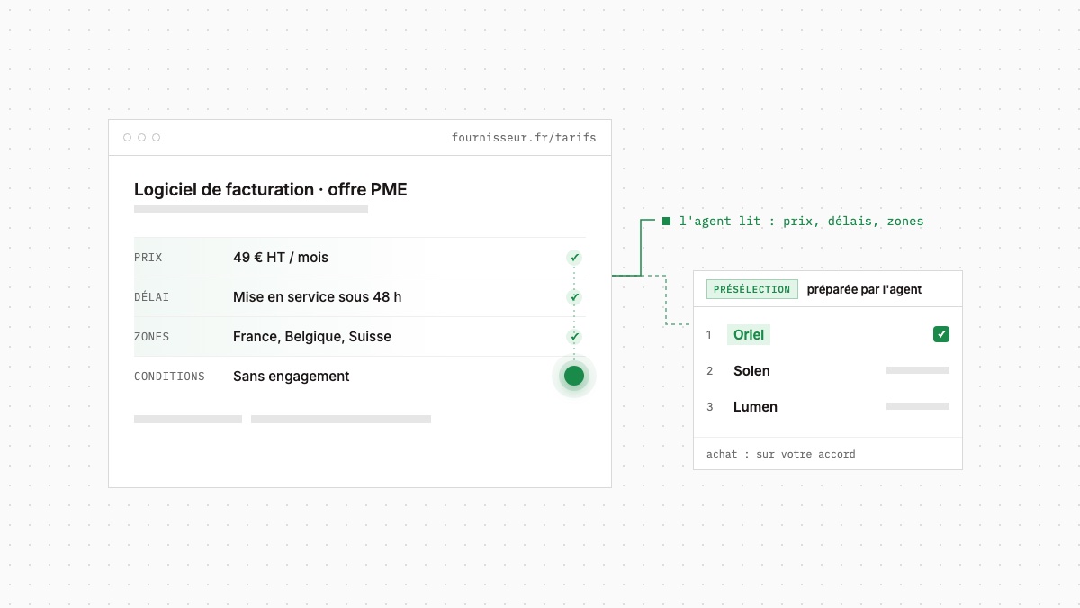
Task: Click the DÉLAI row label
Action: pyautogui.click(x=152, y=297)
